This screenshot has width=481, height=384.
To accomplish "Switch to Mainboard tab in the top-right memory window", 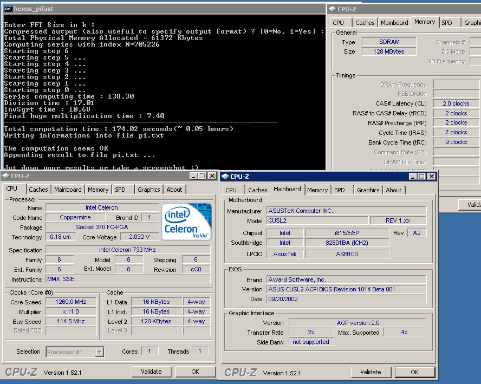I will 394,23.
